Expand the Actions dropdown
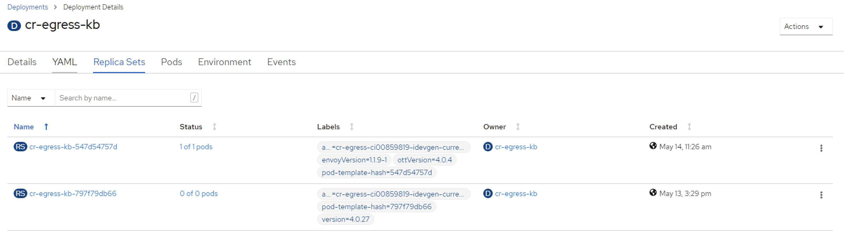This screenshot has height=237, width=844. [806, 27]
